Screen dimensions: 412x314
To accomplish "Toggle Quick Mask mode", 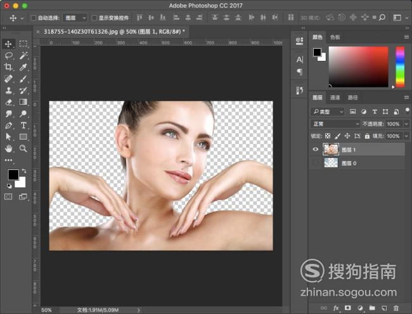I will pyautogui.click(x=8, y=197).
